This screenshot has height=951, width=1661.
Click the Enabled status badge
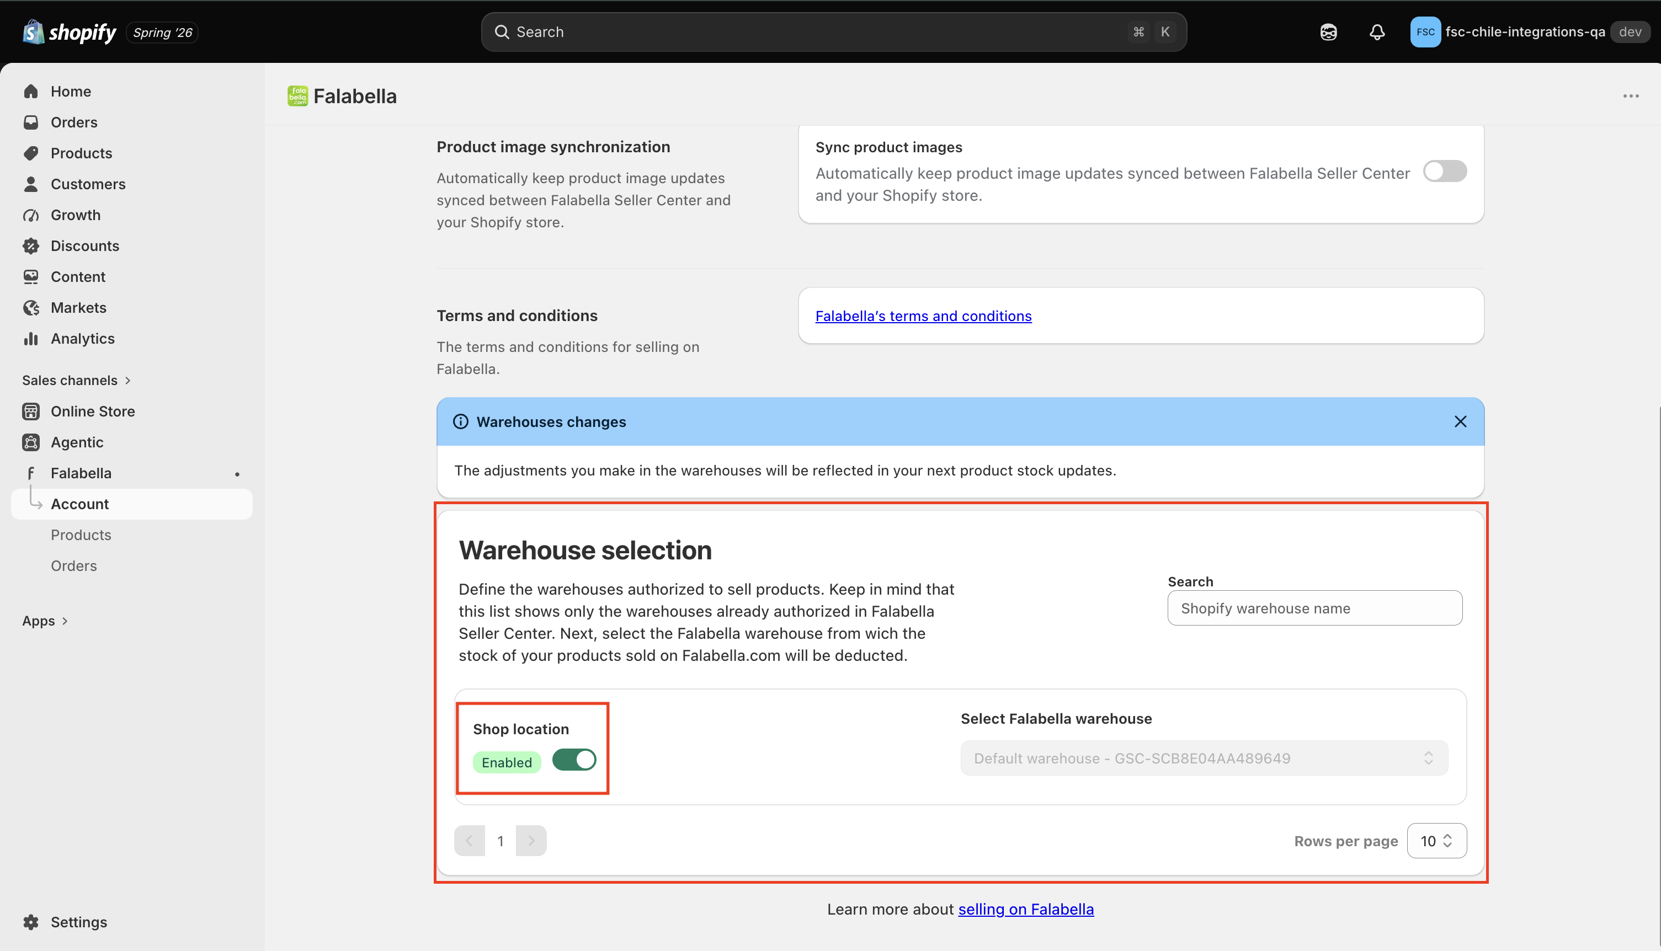pos(507,762)
